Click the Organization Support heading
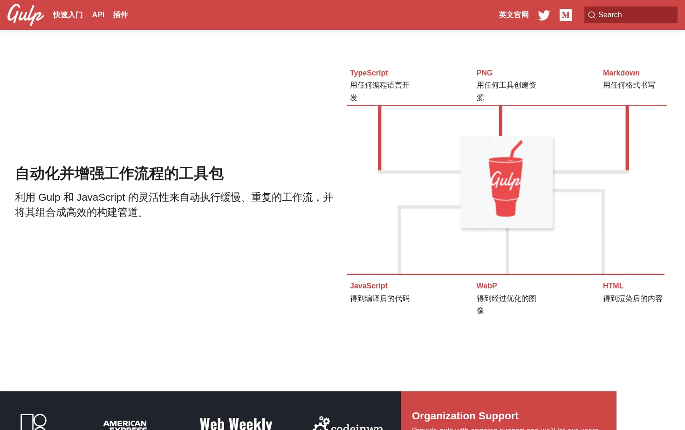The image size is (685, 430). 465,416
